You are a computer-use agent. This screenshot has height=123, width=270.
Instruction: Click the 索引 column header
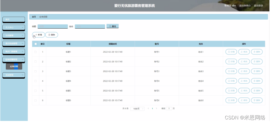coord(42,44)
